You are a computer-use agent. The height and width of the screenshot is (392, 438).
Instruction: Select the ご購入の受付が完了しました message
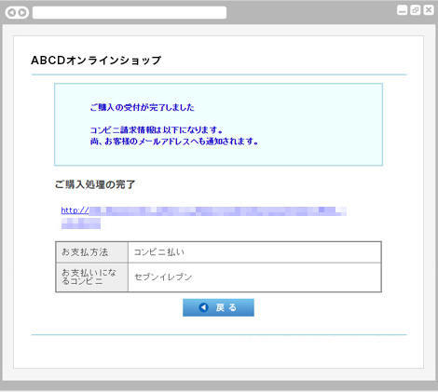coord(142,107)
